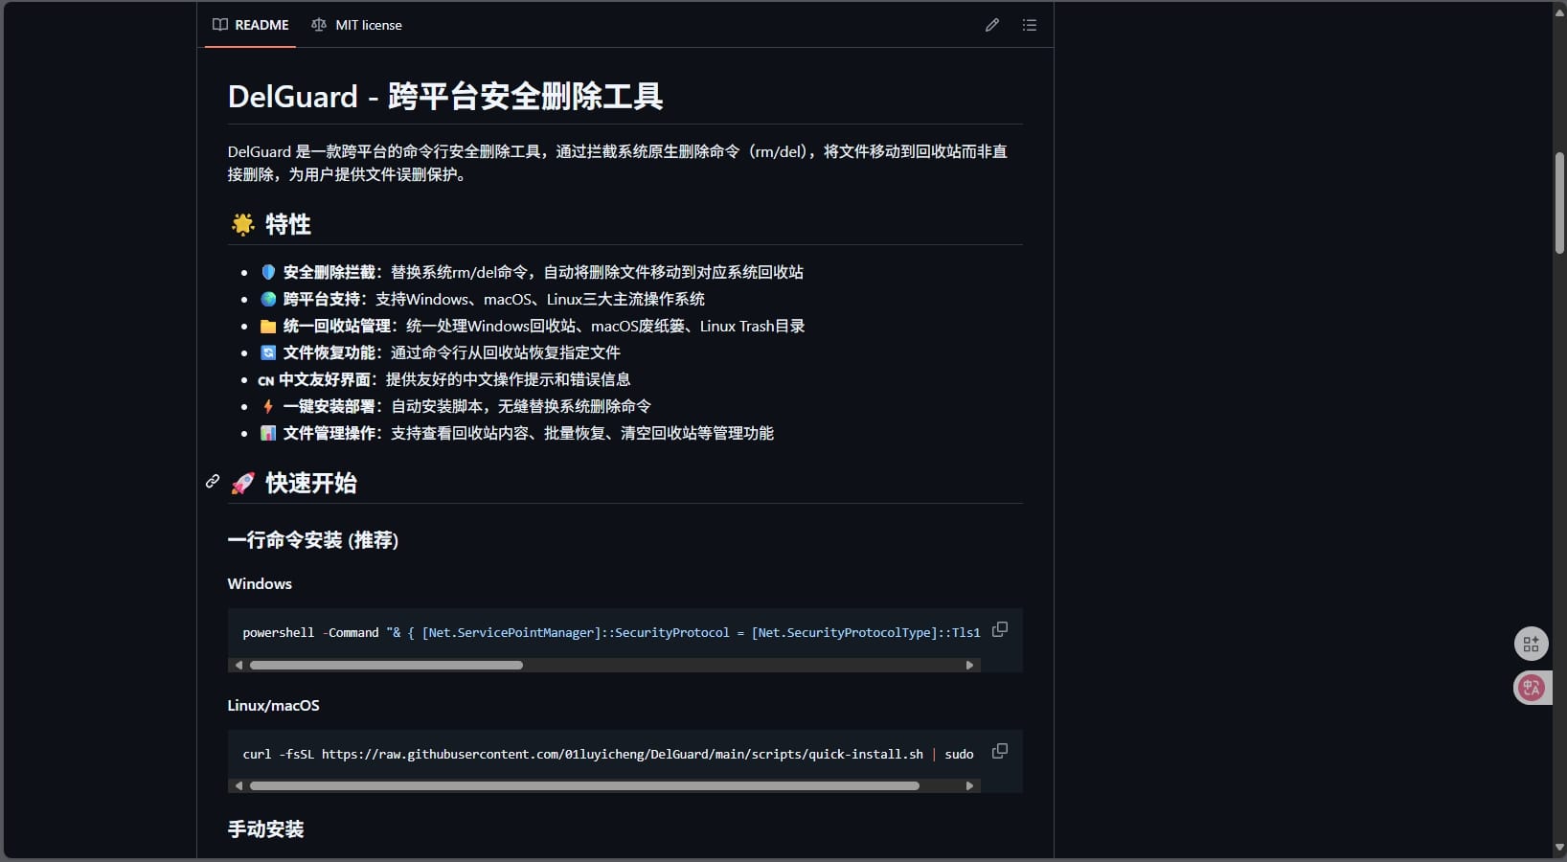Click the book icon beside README
Screen dimensions: 1567x862
219,25
